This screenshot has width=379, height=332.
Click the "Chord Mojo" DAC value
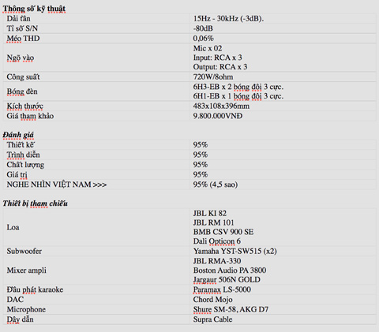click(x=212, y=300)
